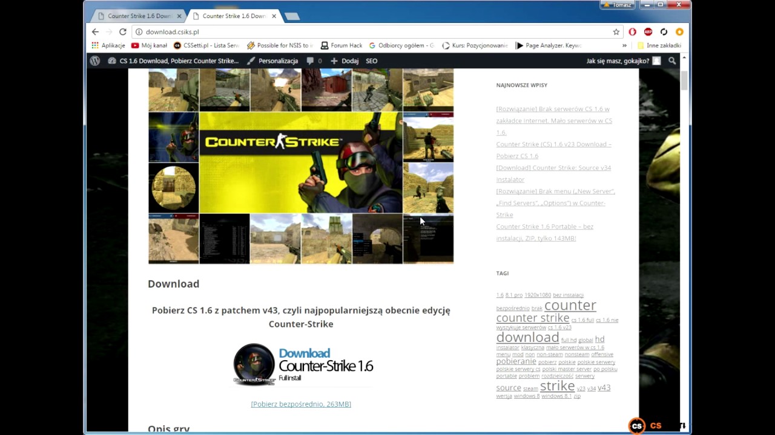775x435 pixels.
Task: Open the Aplikacje apps shortcut
Action: click(108, 45)
